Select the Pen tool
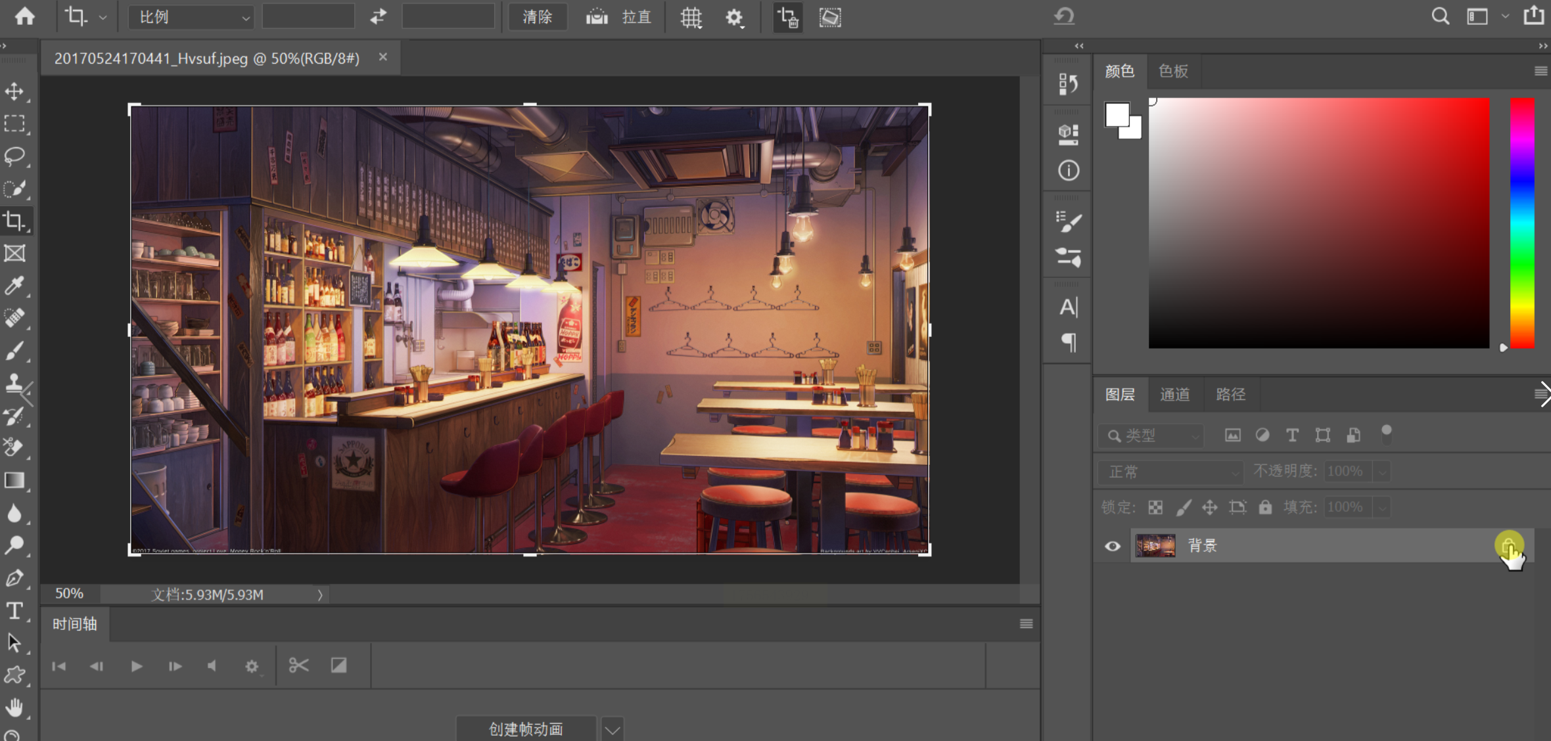The image size is (1551, 741). point(14,578)
